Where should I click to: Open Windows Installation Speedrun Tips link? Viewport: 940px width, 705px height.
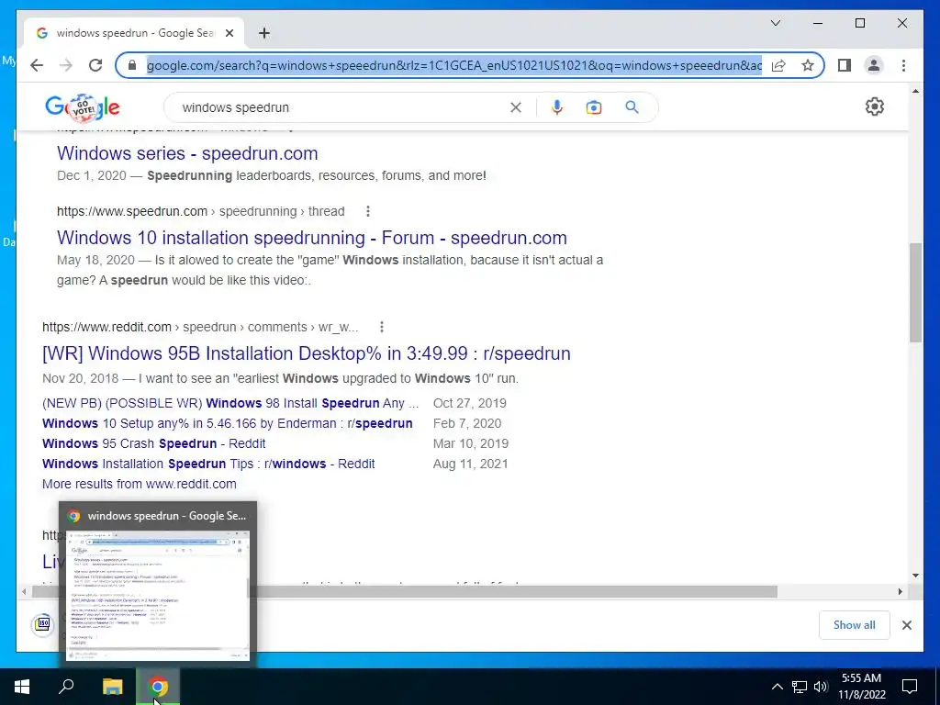[x=208, y=464]
